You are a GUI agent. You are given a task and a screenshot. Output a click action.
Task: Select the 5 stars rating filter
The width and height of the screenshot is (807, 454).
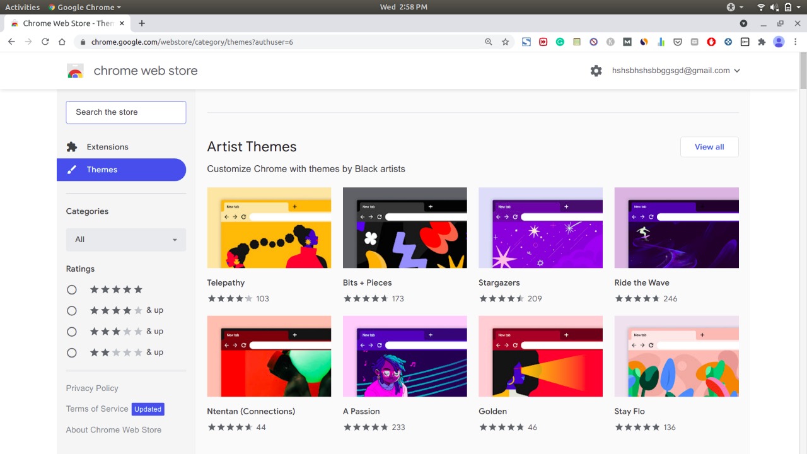(x=72, y=289)
